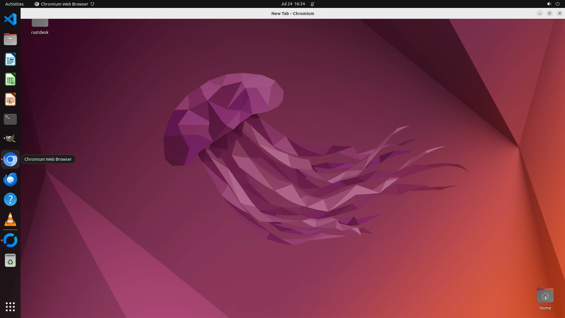Launch LibreOffice Calc spreadsheet icon
The width and height of the screenshot is (565, 318).
click(x=10, y=79)
